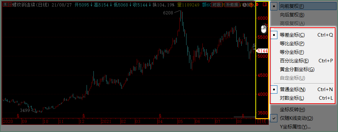Click the 5144 current price label on the axis

point(262,51)
